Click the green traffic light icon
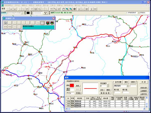 (52, 22)
